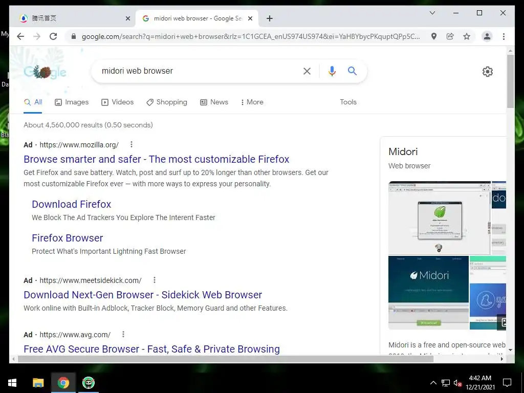Click the padlock site info icon
524x393 pixels.
click(74, 36)
